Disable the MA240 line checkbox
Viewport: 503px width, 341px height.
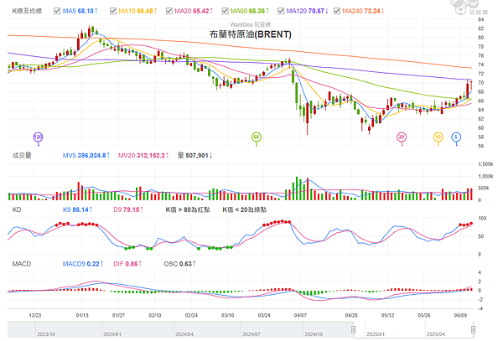(x=337, y=11)
